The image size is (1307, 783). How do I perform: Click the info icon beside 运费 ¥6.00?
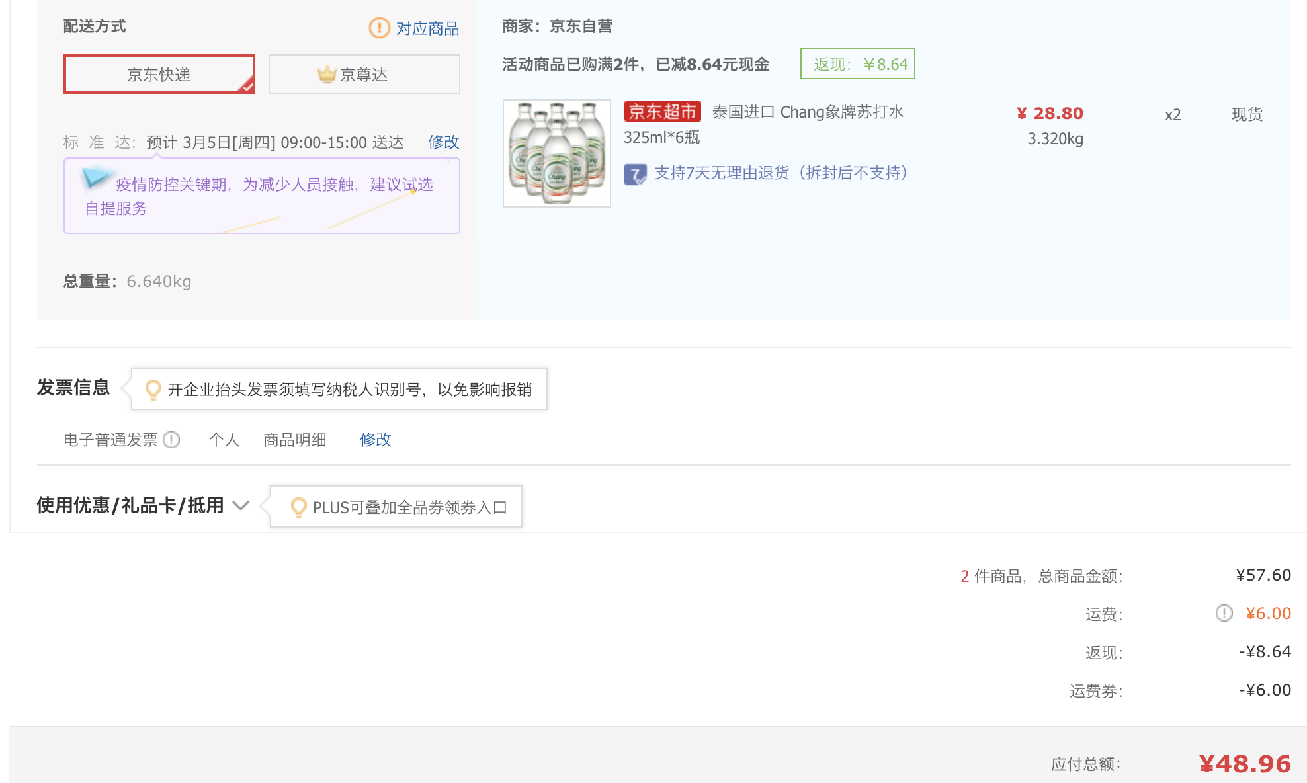pos(1224,613)
